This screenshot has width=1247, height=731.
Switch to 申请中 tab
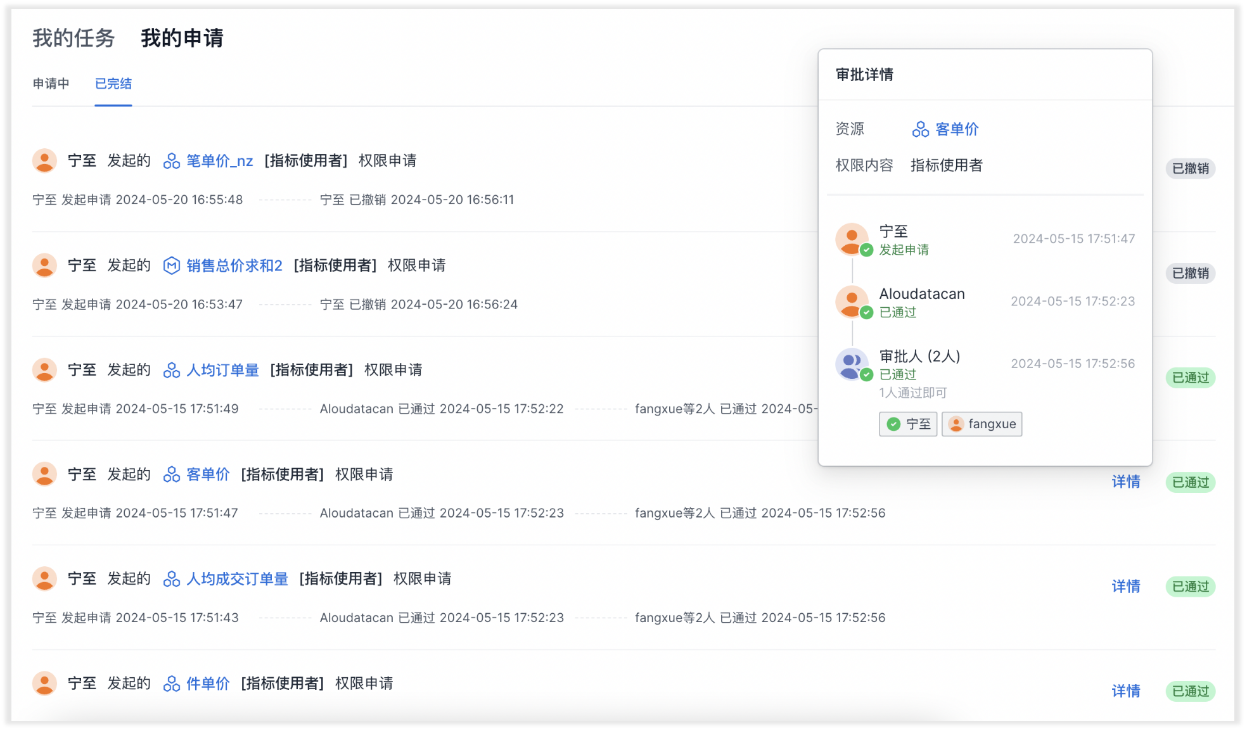(x=51, y=84)
